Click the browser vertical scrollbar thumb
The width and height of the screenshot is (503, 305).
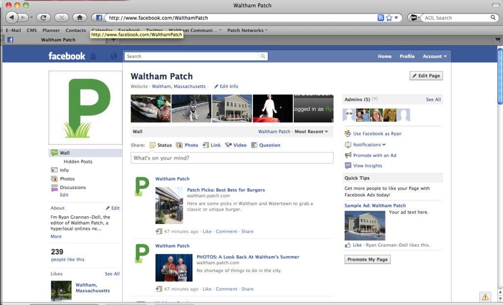pos(500,76)
